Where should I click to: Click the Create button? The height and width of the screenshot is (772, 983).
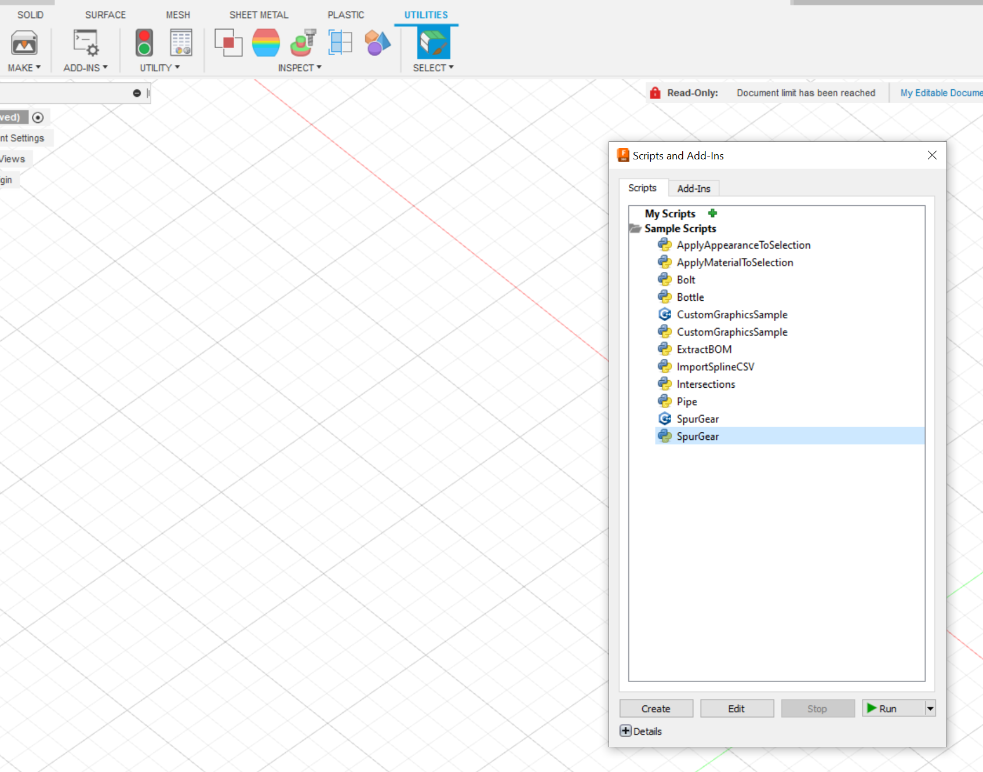[656, 708]
